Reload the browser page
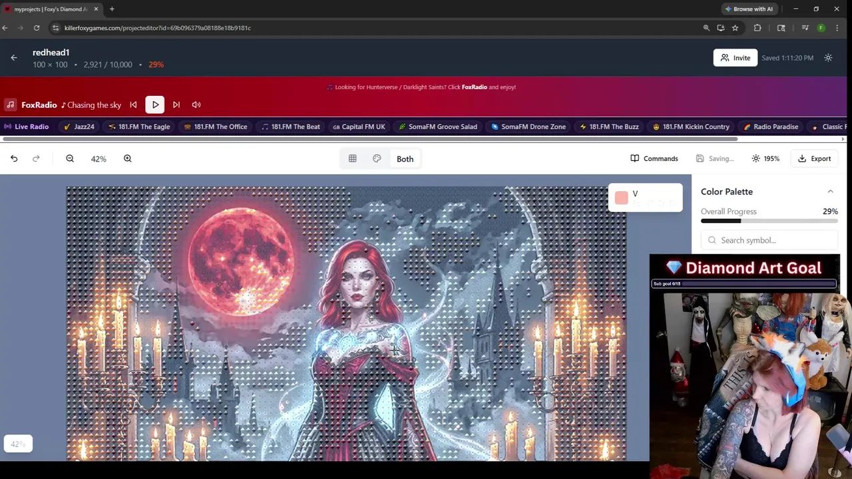852x479 pixels. point(37,28)
